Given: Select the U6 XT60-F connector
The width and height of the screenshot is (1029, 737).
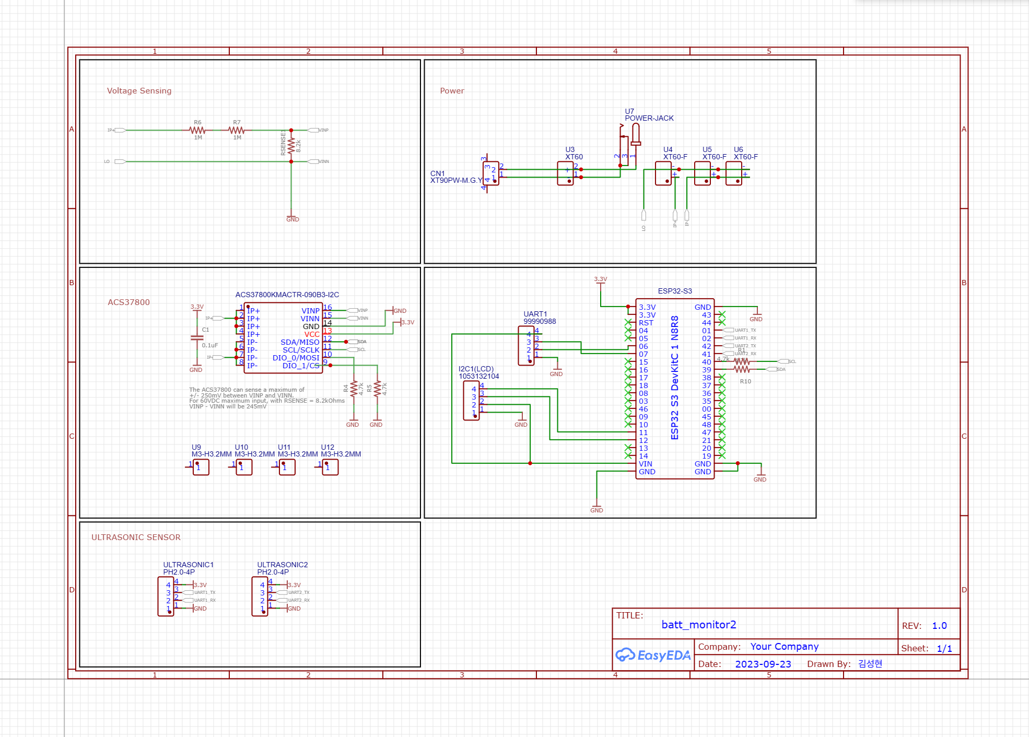Looking at the screenshot, I should [x=734, y=173].
